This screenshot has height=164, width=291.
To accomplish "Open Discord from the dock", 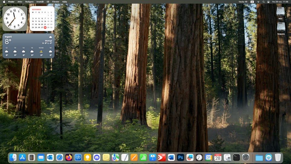I will (x=97, y=157).
